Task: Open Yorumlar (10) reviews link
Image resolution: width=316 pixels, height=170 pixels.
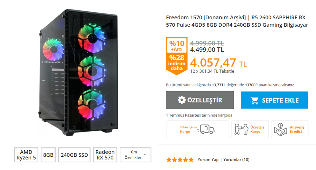Action: (x=236, y=160)
